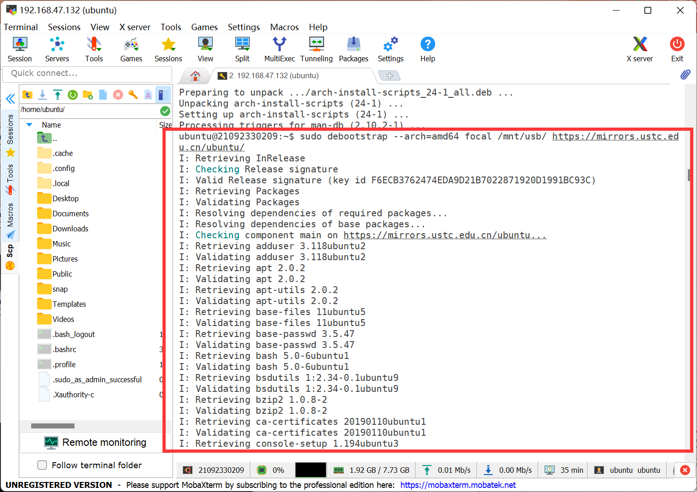The height and width of the screenshot is (492, 697).
Task: Click the file browser horizontal scrollbar
Action: point(53,426)
